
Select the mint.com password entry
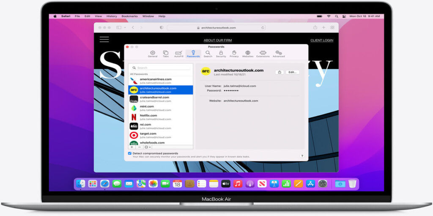click(x=161, y=108)
